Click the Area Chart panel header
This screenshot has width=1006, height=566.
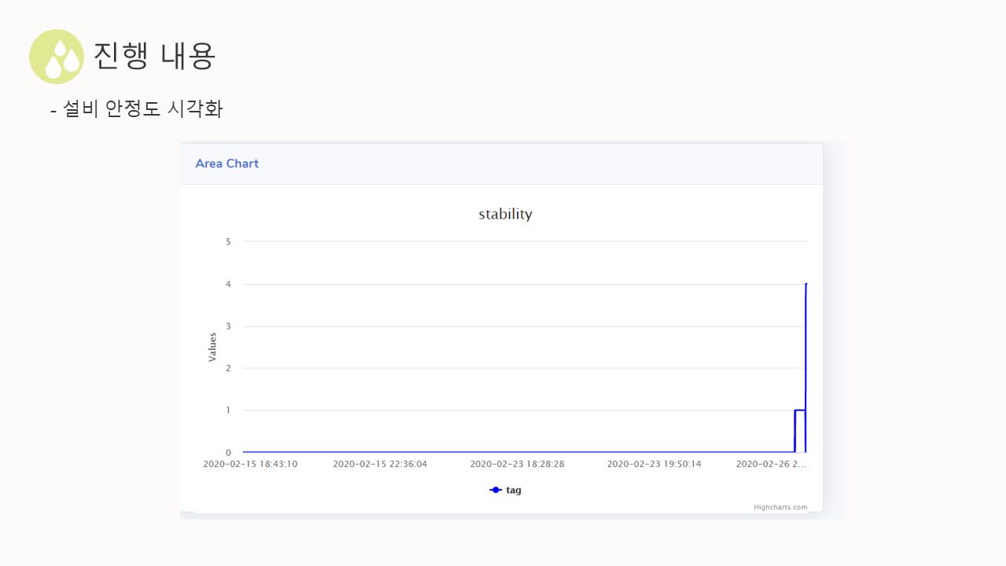[x=501, y=164]
